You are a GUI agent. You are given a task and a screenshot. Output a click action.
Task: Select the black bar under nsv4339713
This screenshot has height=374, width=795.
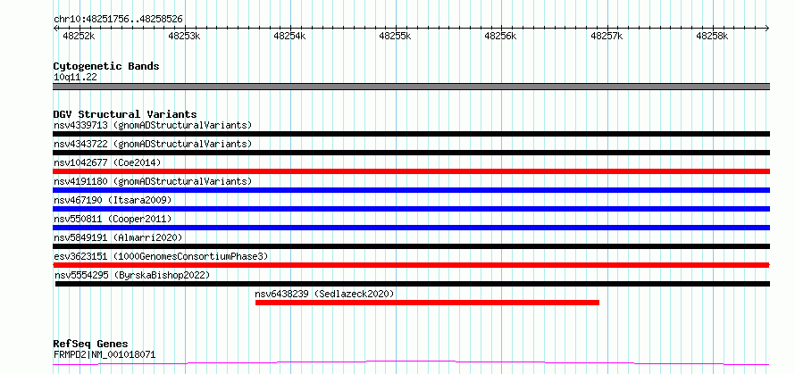pyautogui.click(x=411, y=134)
